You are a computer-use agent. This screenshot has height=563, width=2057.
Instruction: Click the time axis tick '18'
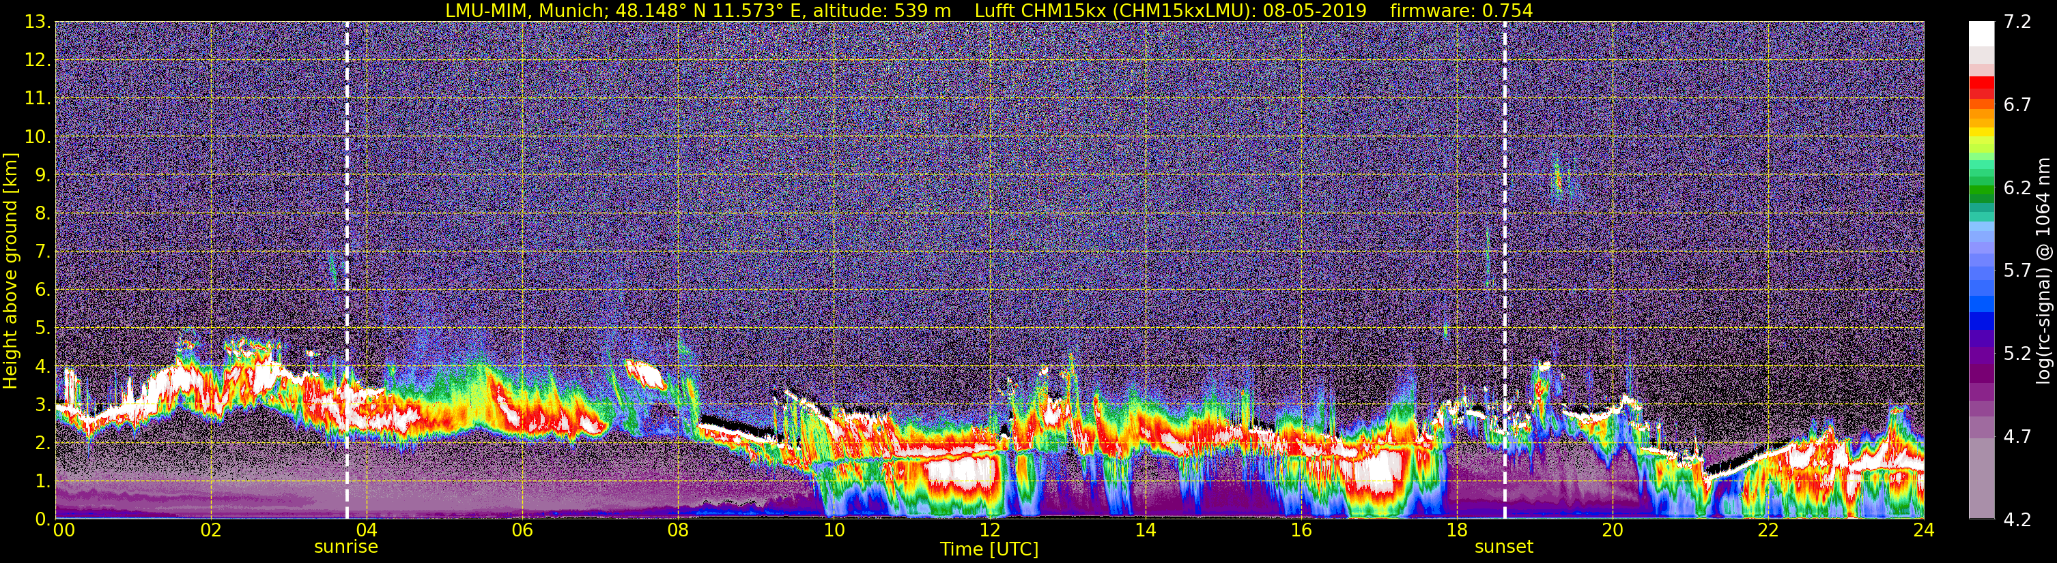[x=1456, y=531]
